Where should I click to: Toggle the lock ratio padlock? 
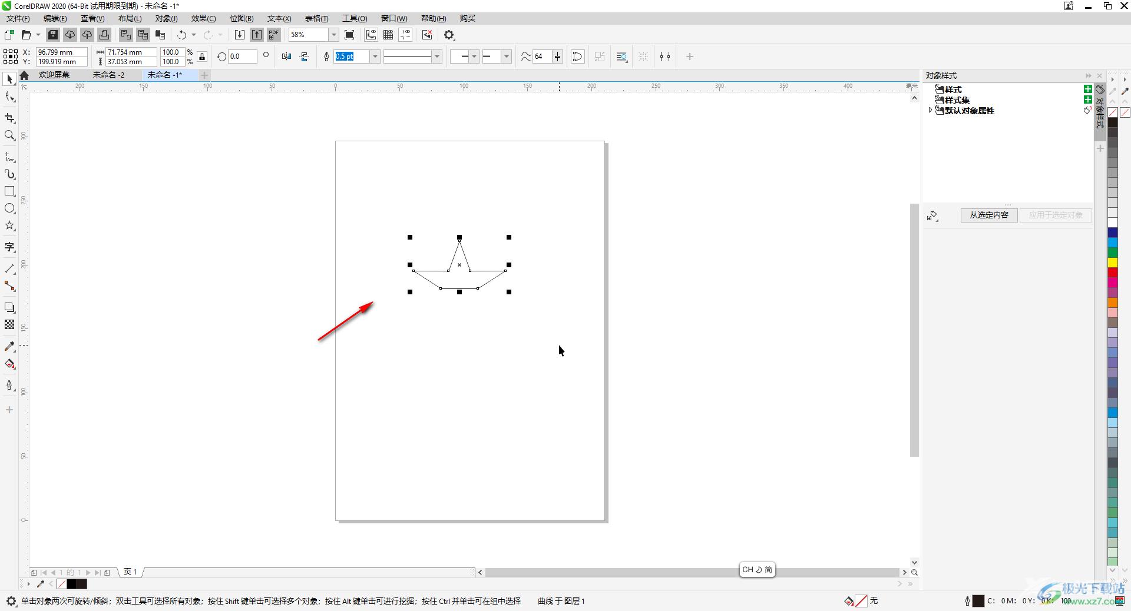[202, 57]
